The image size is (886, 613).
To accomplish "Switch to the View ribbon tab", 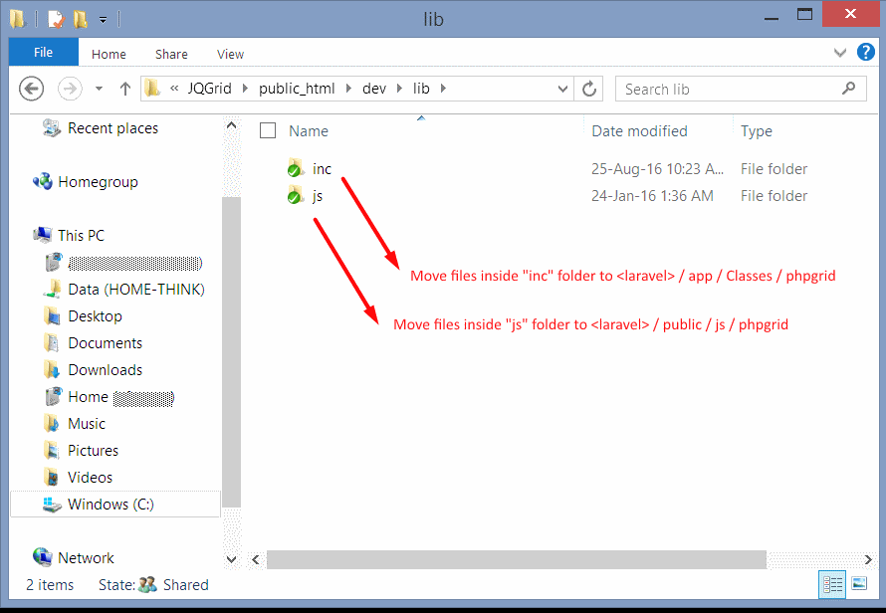I will click(230, 54).
